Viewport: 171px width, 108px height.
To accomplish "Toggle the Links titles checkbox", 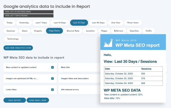I will click(x=52, y=89).
